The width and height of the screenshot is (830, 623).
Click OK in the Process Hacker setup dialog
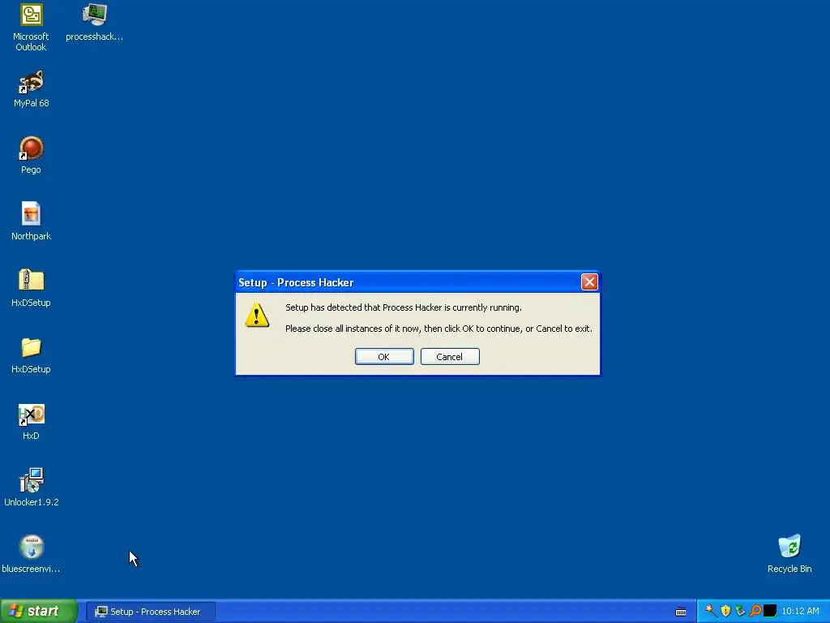384,357
